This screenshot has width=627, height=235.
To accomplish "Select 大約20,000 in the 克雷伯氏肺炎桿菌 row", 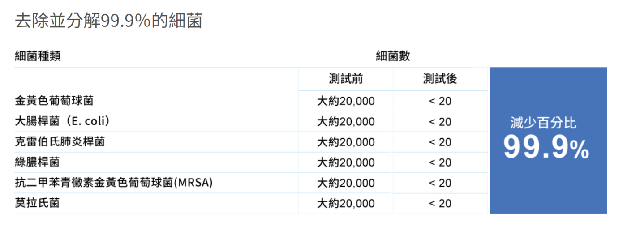I will coord(345,142).
